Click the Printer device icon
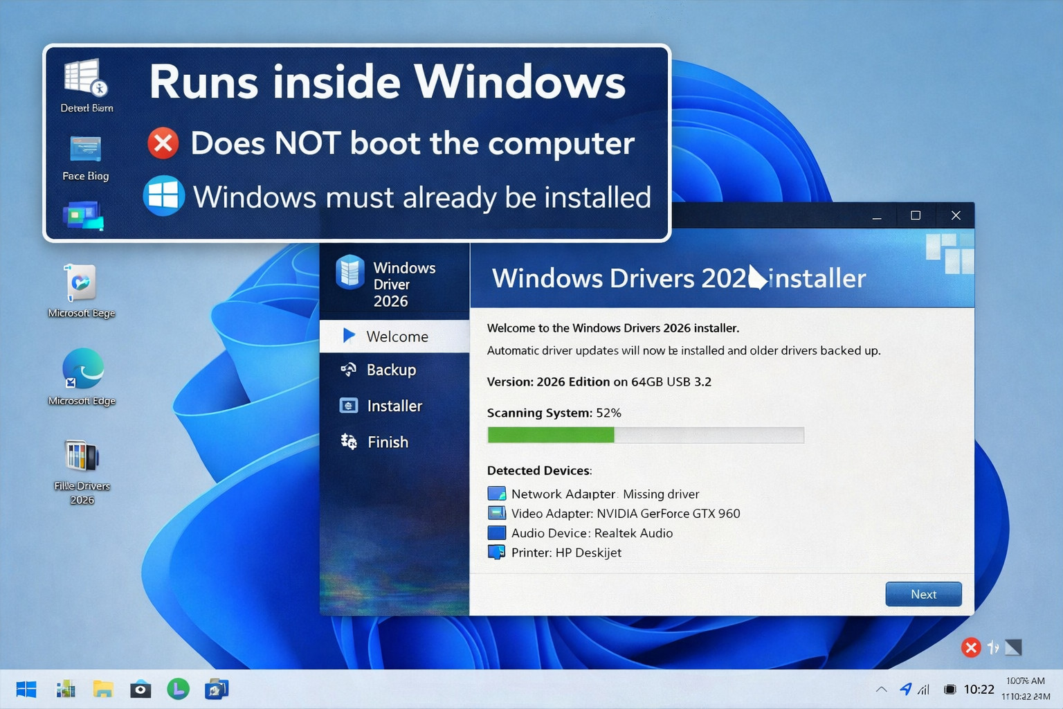1063x709 pixels. (497, 553)
